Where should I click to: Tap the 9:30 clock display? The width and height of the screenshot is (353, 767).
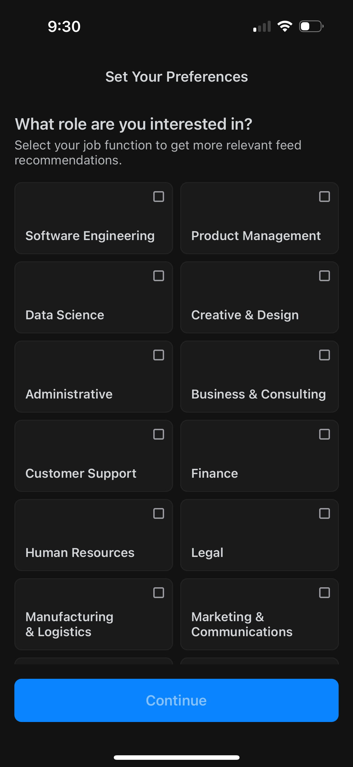63,26
